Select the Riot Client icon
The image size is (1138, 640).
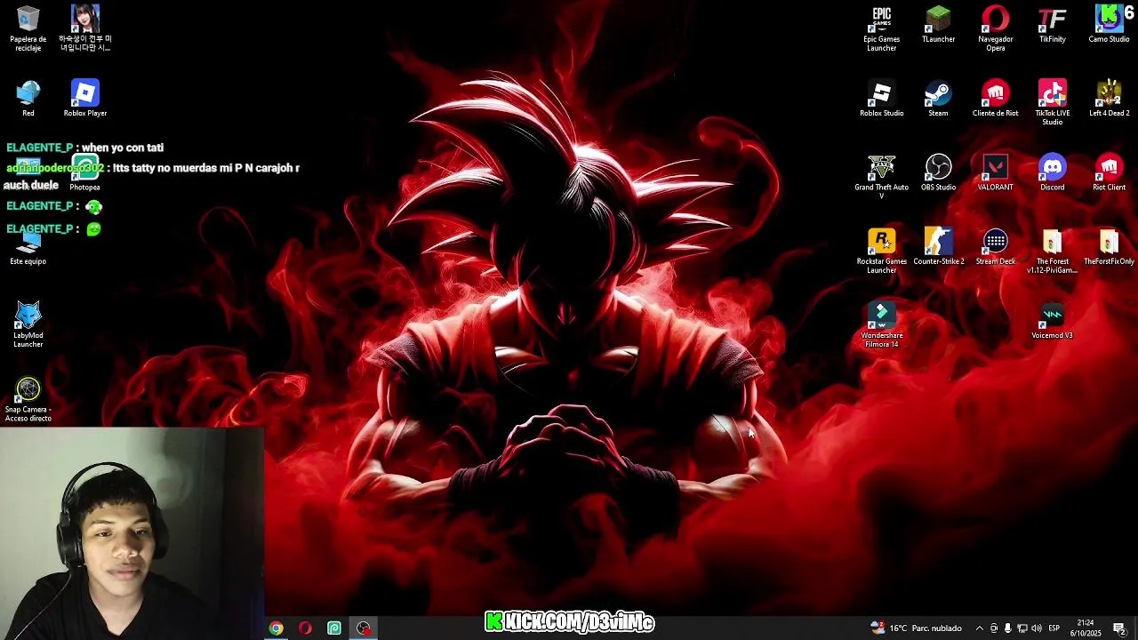click(x=1110, y=172)
